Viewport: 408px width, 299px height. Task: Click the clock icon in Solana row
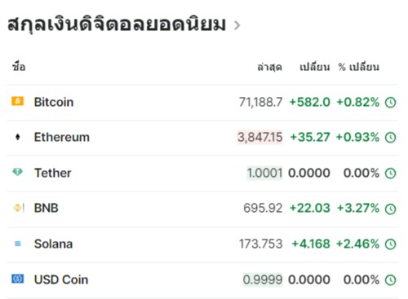point(390,244)
